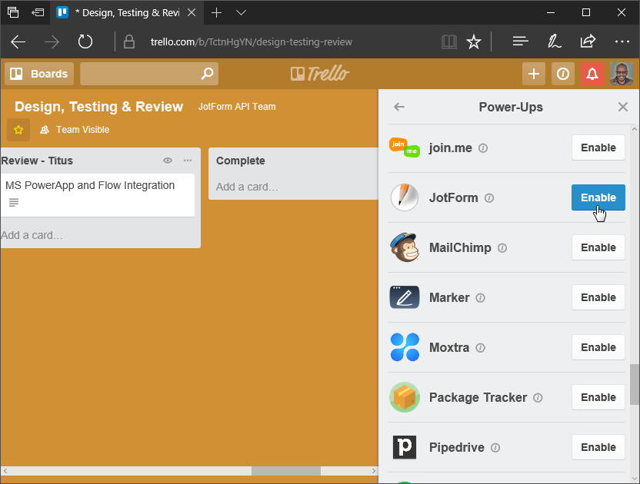Click description icon on the PowerApp card

14,202
